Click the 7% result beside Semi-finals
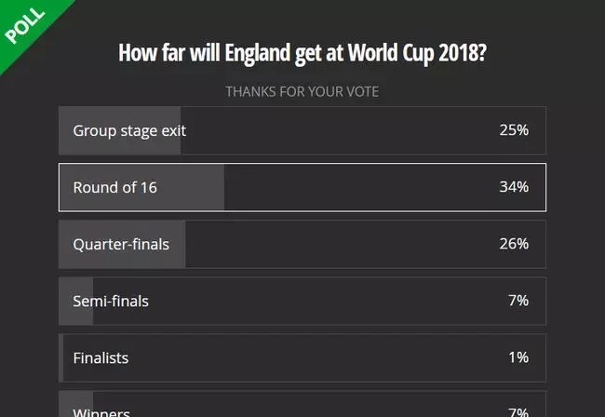Screen dimensions: 605x417 (x=518, y=301)
